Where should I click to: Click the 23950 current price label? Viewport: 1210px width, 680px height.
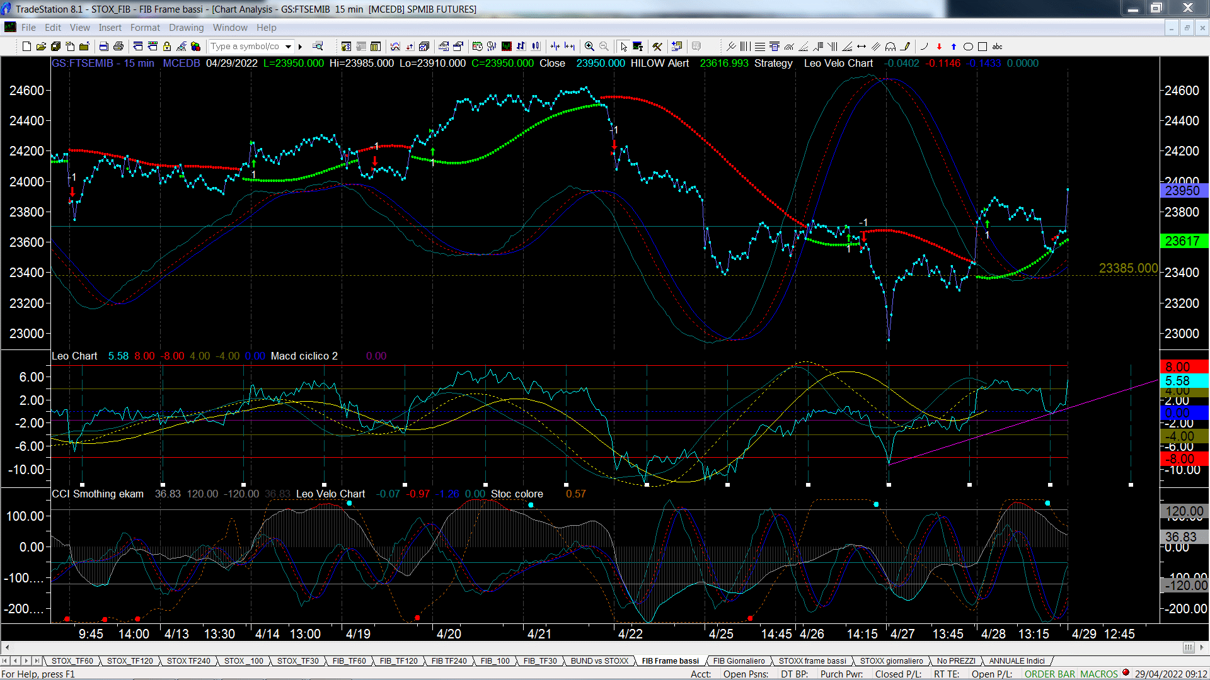pos(1183,191)
